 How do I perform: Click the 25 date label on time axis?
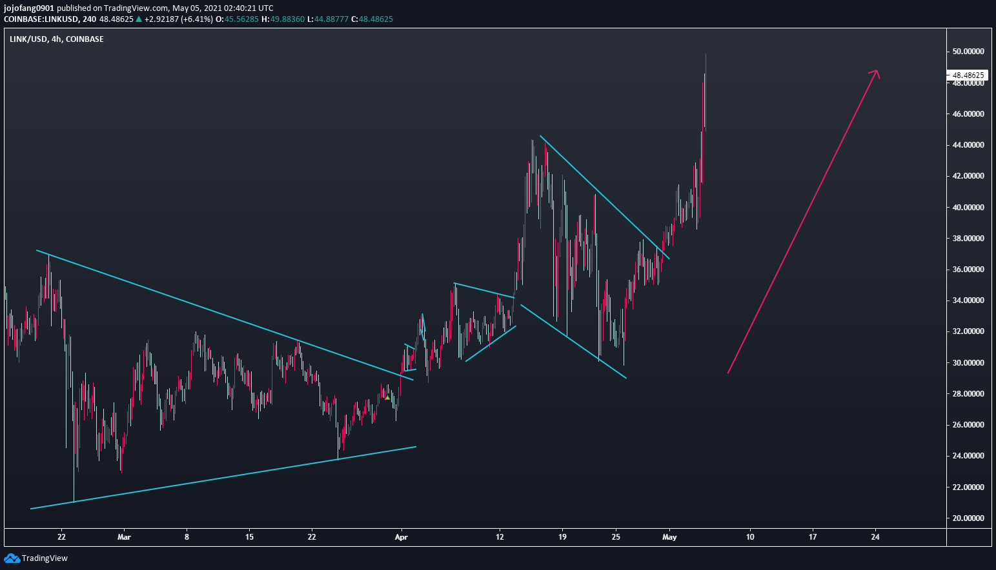pyautogui.click(x=616, y=536)
